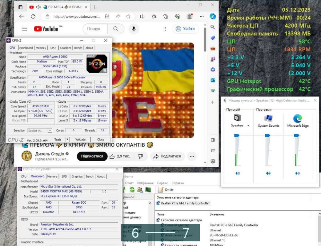Click the YouTube Пошук search field

point(94,29)
